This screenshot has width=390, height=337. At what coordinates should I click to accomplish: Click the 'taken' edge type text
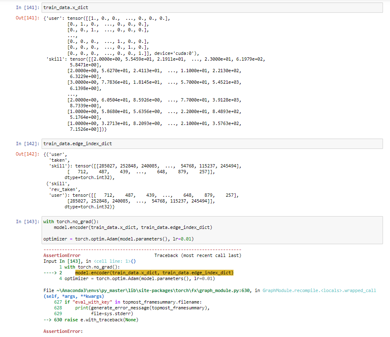pyautogui.click(x=59, y=160)
